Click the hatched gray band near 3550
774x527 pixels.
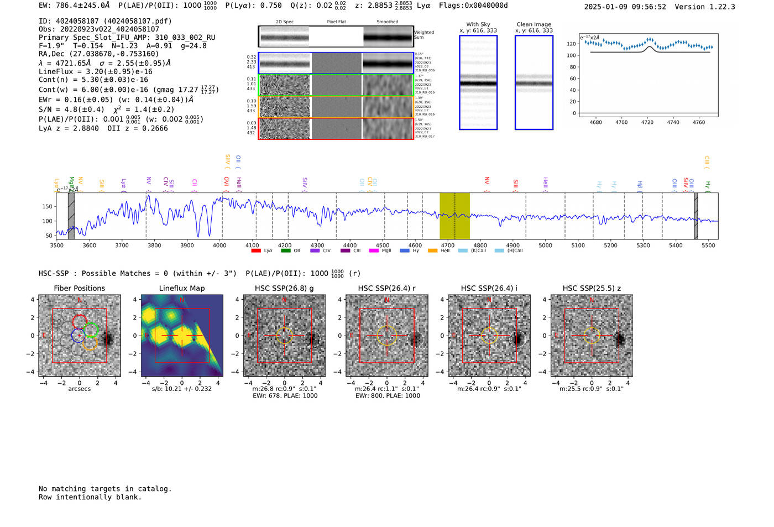(x=71, y=216)
